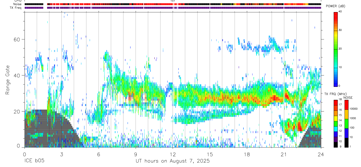
Task: Select range gate tick 60
Action: coord(16,39)
